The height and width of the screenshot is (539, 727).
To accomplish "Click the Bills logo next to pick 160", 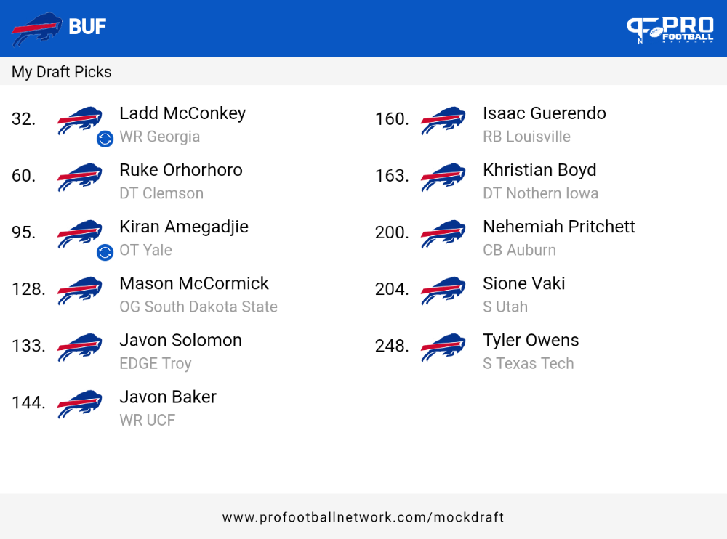I will pyautogui.click(x=443, y=121).
